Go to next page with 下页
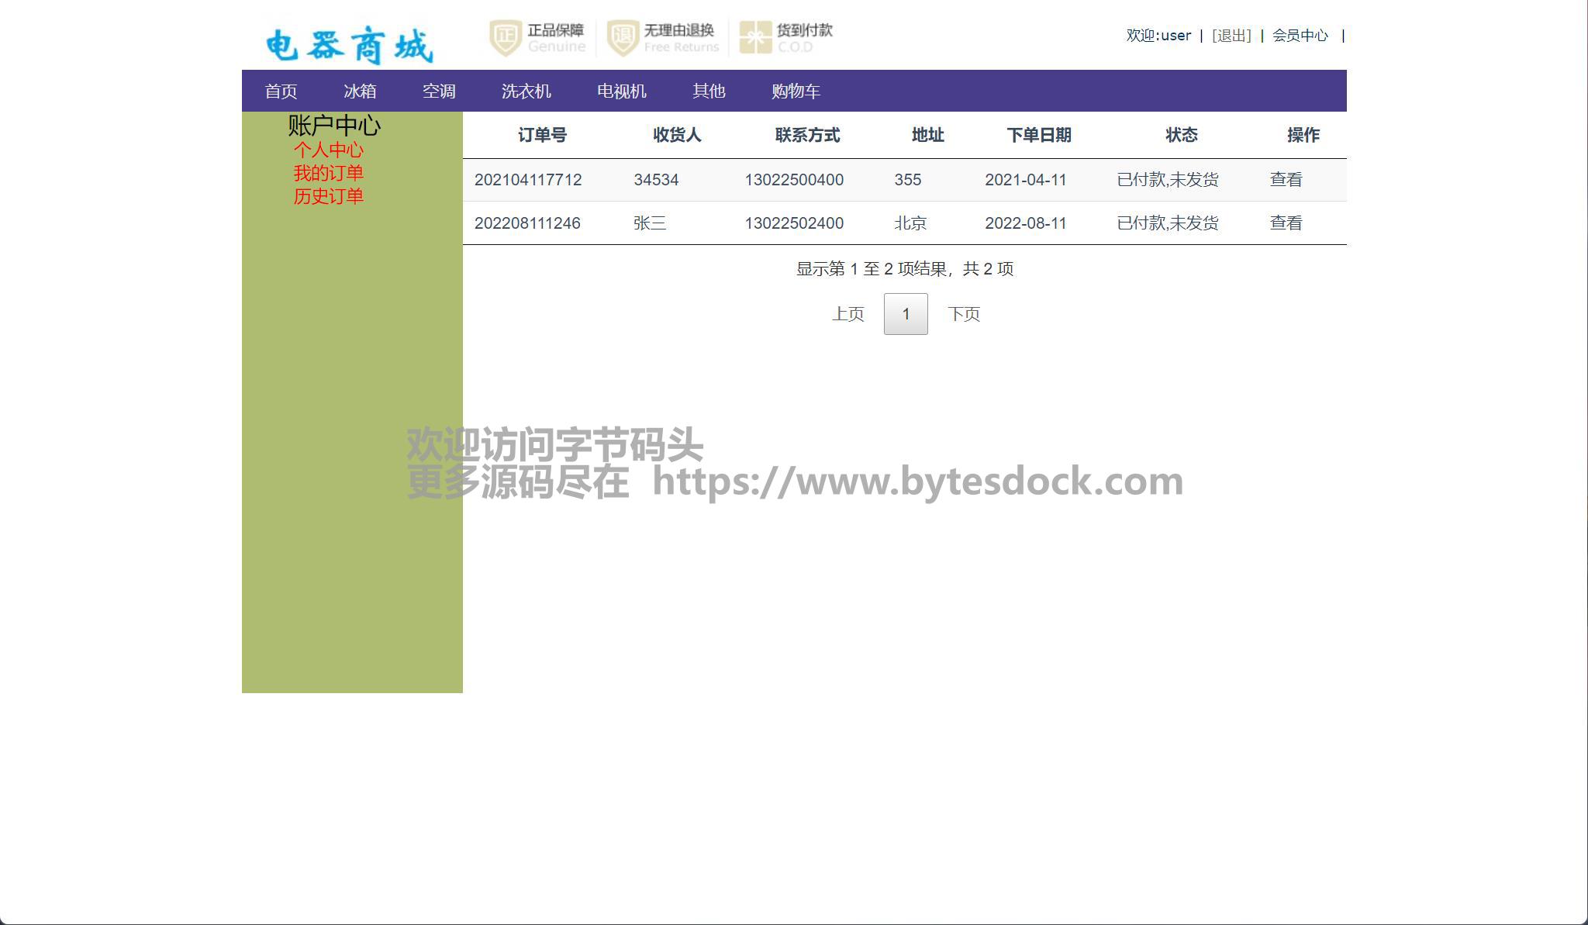Screen dimensions: 1588x925 pyautogui.click(x=964, y=314)
